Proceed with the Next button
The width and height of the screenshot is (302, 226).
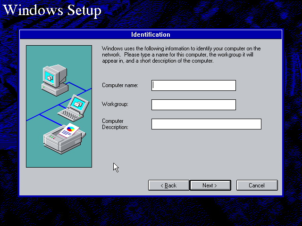click(x=210, y=185)
